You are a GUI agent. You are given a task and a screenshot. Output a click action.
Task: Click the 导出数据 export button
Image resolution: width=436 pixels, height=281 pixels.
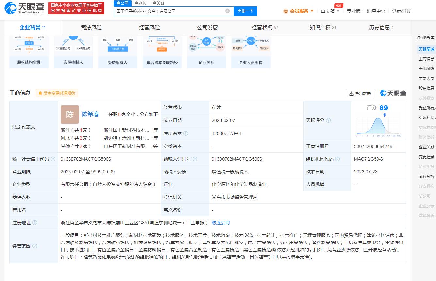(x=360, y=94)
